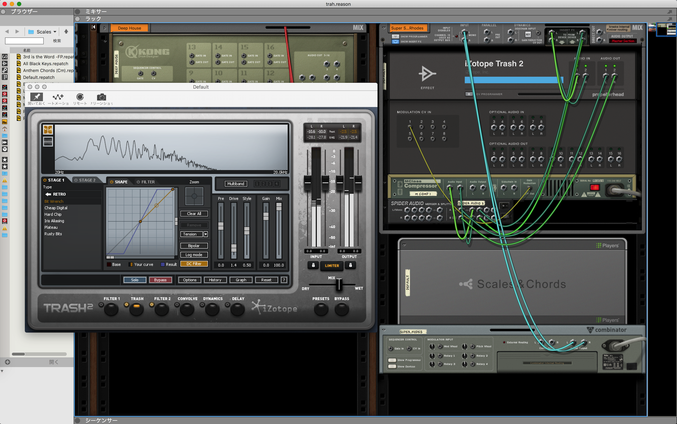Image resolution: width=677 pixels, height=424 pixels.
Task: Toggle the LIMITER button
Action: [332, 266]
